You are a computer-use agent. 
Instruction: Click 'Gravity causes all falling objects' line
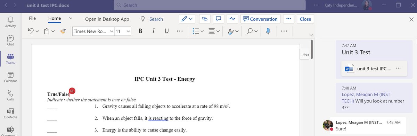click(x=166, y=106)
